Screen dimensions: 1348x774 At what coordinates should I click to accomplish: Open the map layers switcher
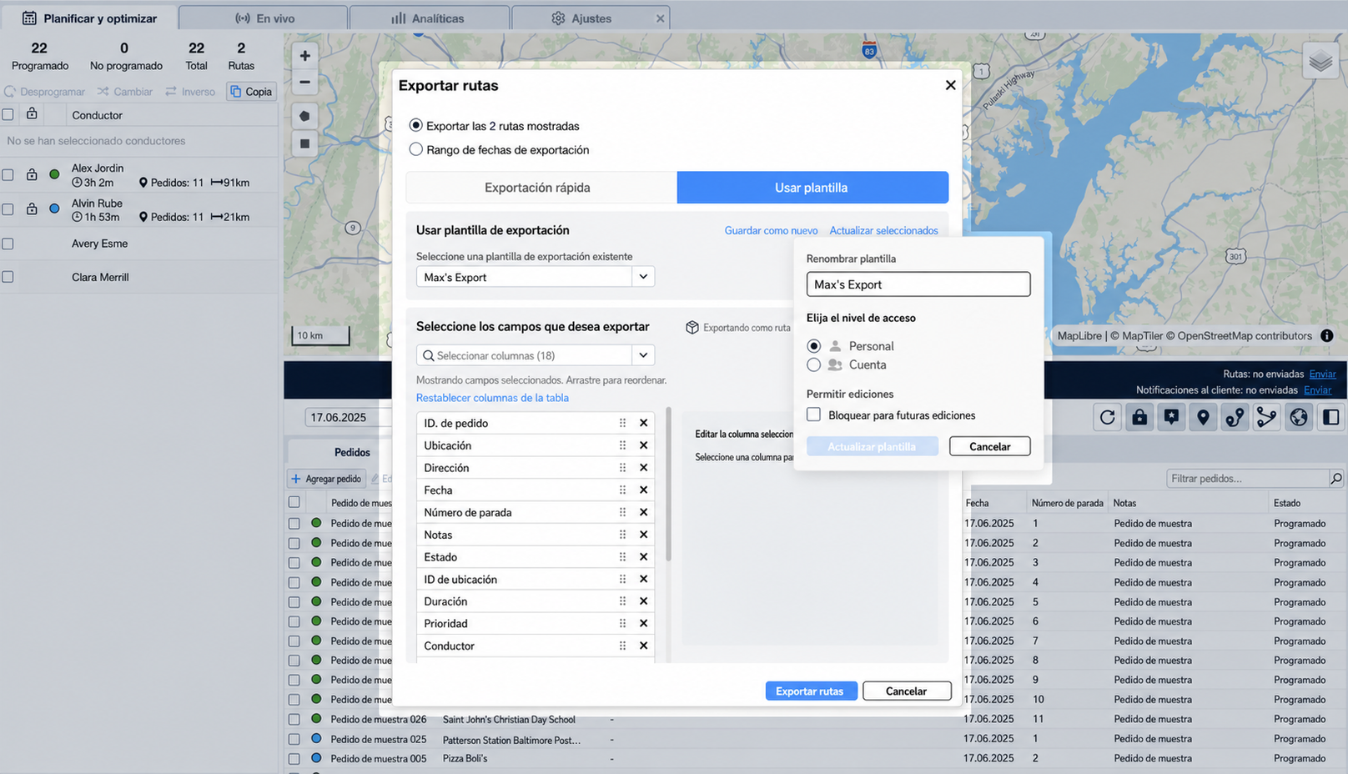tap(1320, 62)
